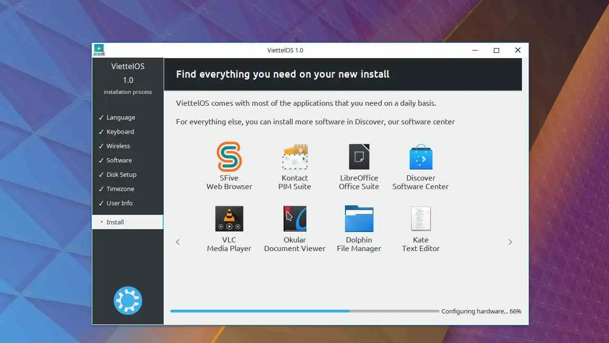Viewport: 609px width, 343px height.
Task: Click the SFive Web Browser icon
Action: pos(229,157)
